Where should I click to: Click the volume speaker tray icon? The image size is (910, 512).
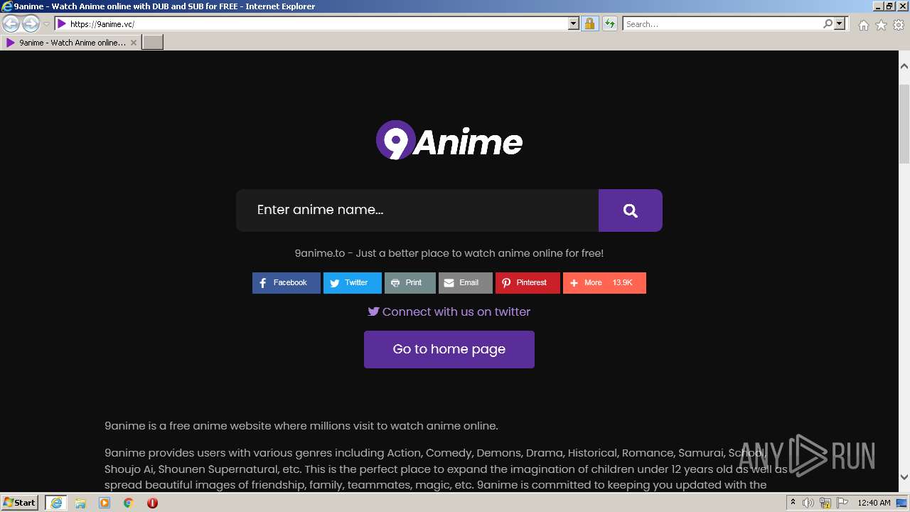tap(808, 503)
